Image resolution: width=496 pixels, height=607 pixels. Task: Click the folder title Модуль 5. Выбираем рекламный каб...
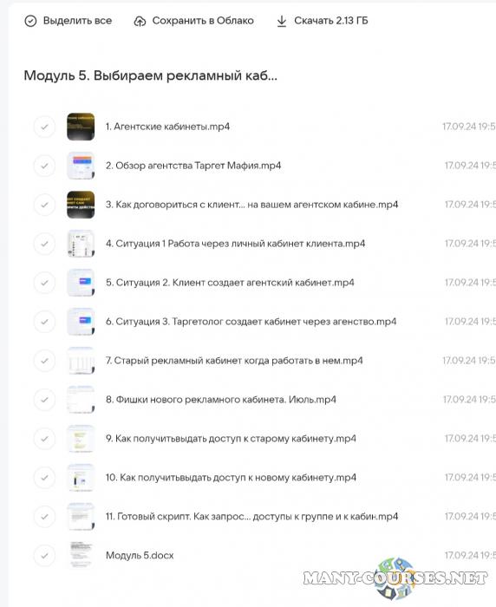pos(151,75)
